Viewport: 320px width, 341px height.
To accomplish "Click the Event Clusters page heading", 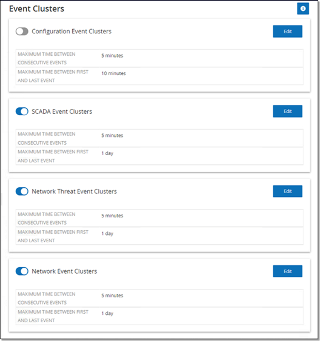I will [36, 8].
